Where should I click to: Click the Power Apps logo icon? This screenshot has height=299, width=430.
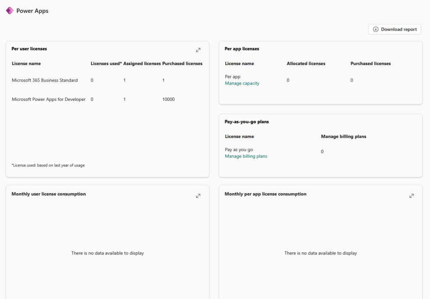point(10,10)
